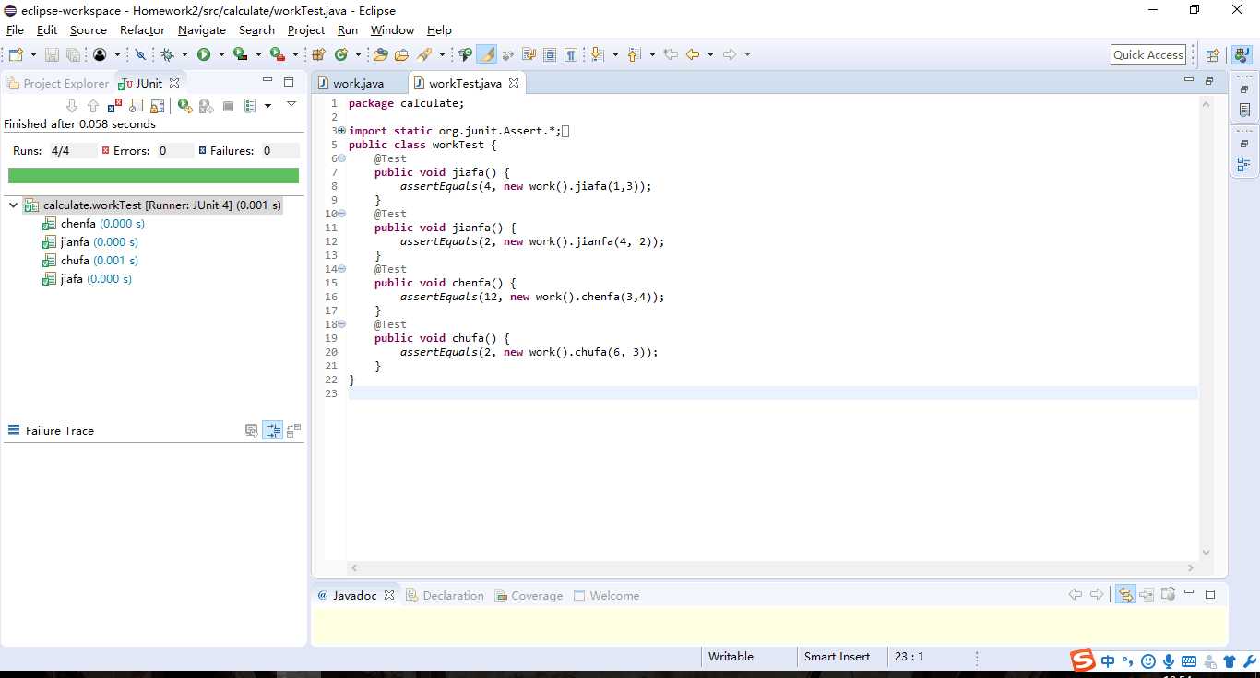Screen dimensions: 1260x678
Task: Click the Quick Access search field
Action: click(x=1148, y=55)
